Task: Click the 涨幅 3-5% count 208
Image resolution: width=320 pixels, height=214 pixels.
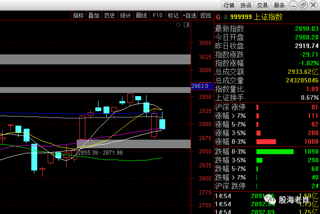Action: pyautogui.click(x=313, y=133)
